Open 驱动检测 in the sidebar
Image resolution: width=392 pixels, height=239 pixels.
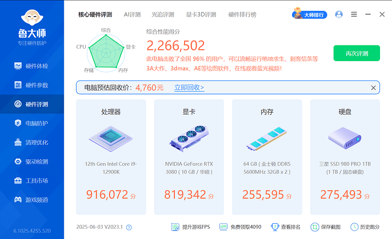point(32,161)
